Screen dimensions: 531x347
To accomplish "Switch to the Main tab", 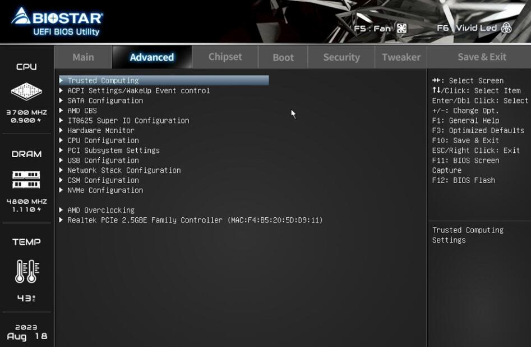I will 83,57.
